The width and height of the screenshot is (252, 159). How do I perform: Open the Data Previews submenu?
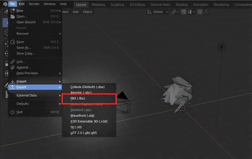pyautogui.click(x=35, y=73)
